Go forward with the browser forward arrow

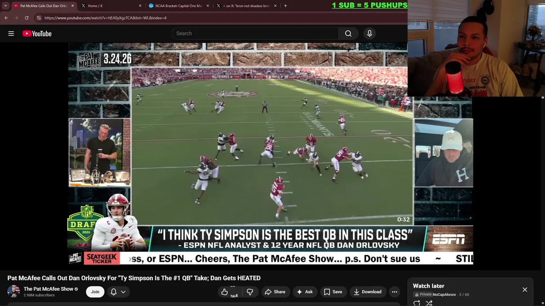pos(16,18)
